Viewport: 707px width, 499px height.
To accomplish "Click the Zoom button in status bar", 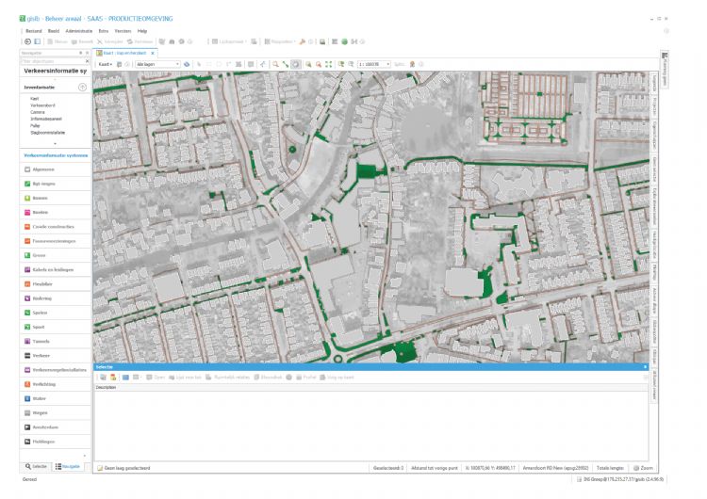I will click(x=644, y=467).
